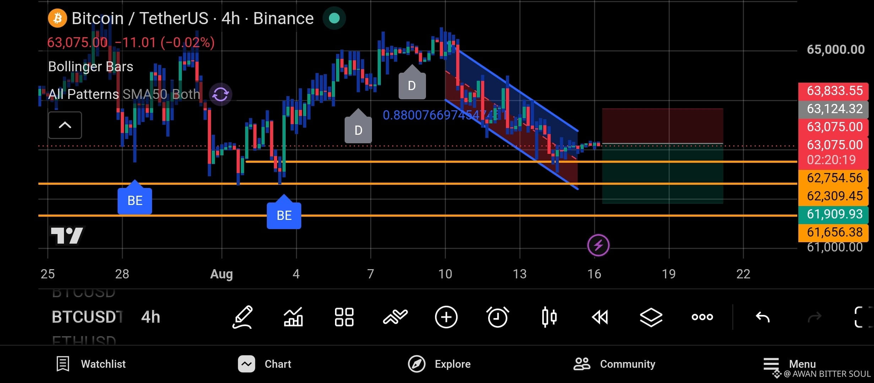
Task: Select the 62,309.45 orange price label
Action: [833, 196]
